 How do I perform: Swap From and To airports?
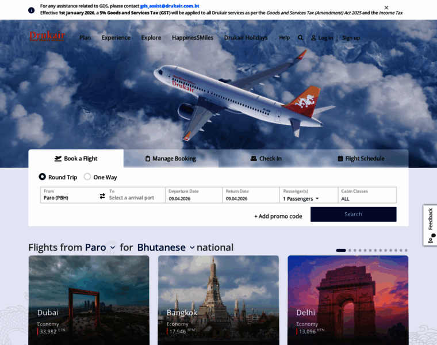click(x=102, y=196)
